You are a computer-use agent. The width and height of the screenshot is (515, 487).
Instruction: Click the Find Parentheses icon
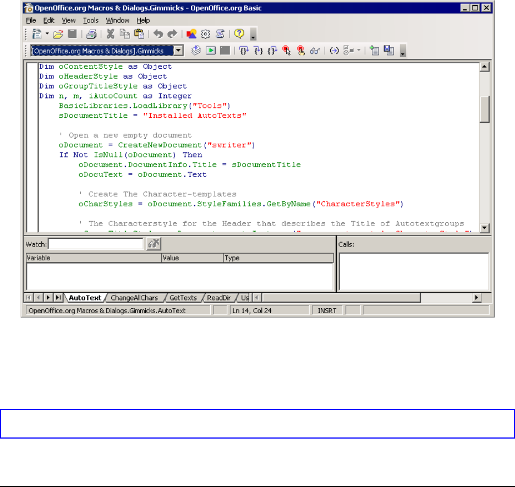tap(335, 51)
